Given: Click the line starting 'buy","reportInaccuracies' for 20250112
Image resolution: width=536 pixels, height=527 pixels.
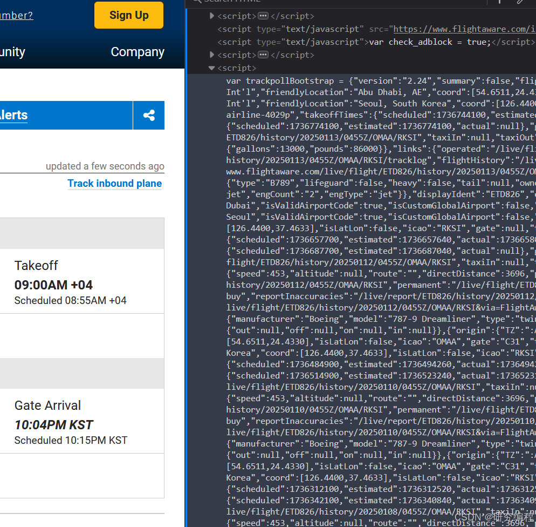Looking at the screenshot, I should (x=381, y=296).
